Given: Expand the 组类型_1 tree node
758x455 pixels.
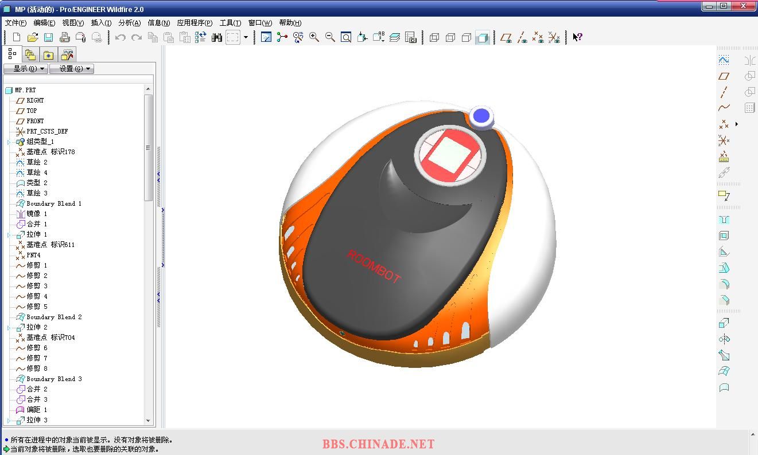Looking at the screenshot, I should click(9, 142).
